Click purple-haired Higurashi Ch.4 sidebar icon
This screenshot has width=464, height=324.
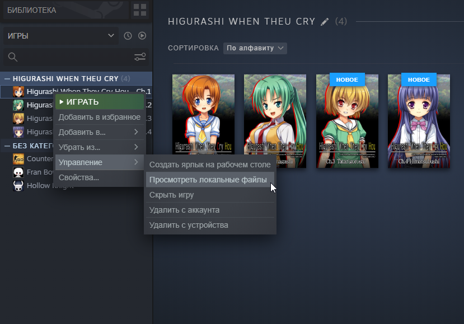click(18, 132)
